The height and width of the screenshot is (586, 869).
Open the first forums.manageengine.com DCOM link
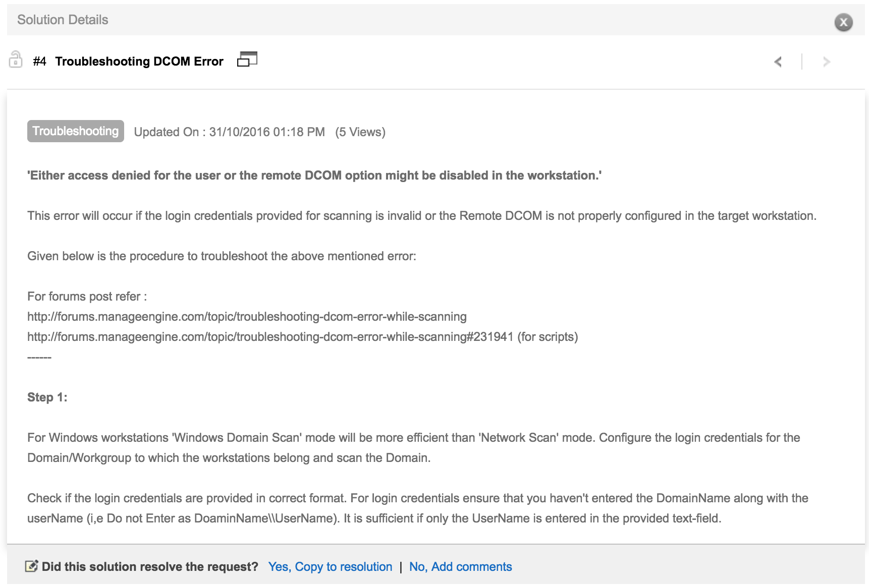point(247,317)
